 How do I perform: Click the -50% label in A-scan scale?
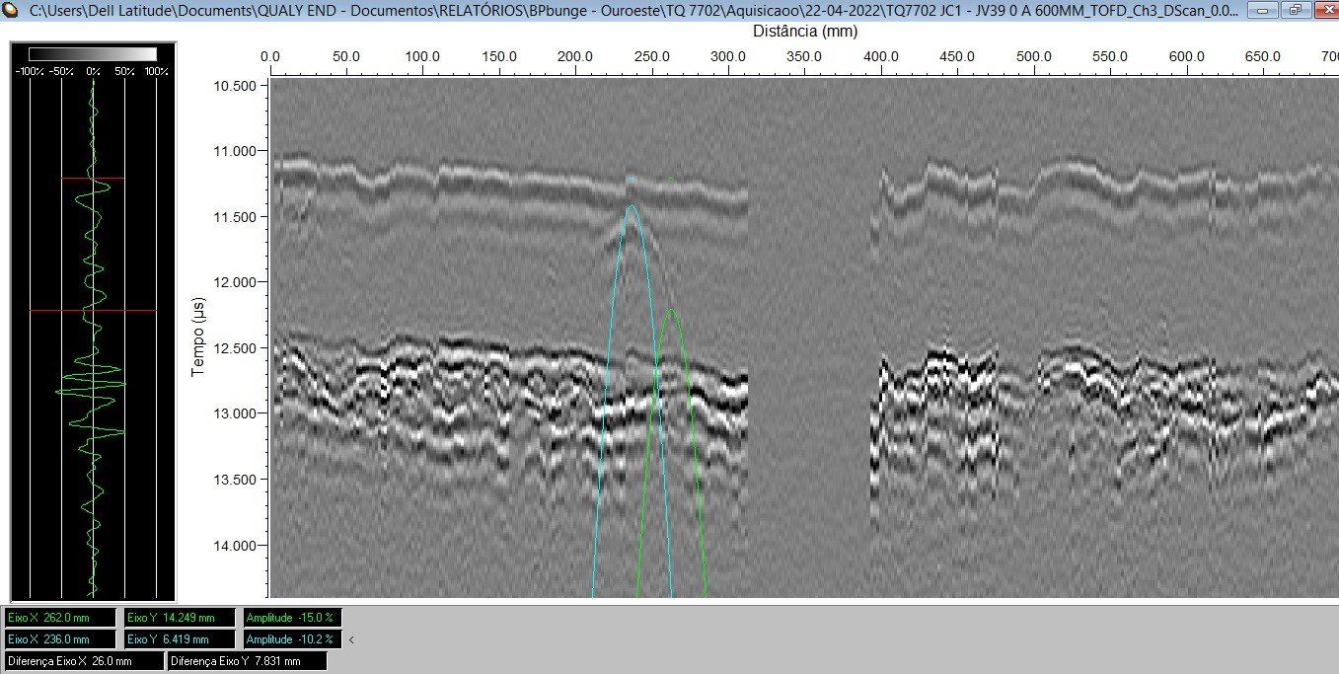(x=61, y=72)
